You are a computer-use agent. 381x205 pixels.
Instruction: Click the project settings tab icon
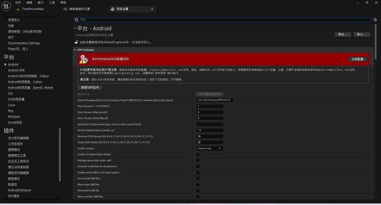coord(113,9)
